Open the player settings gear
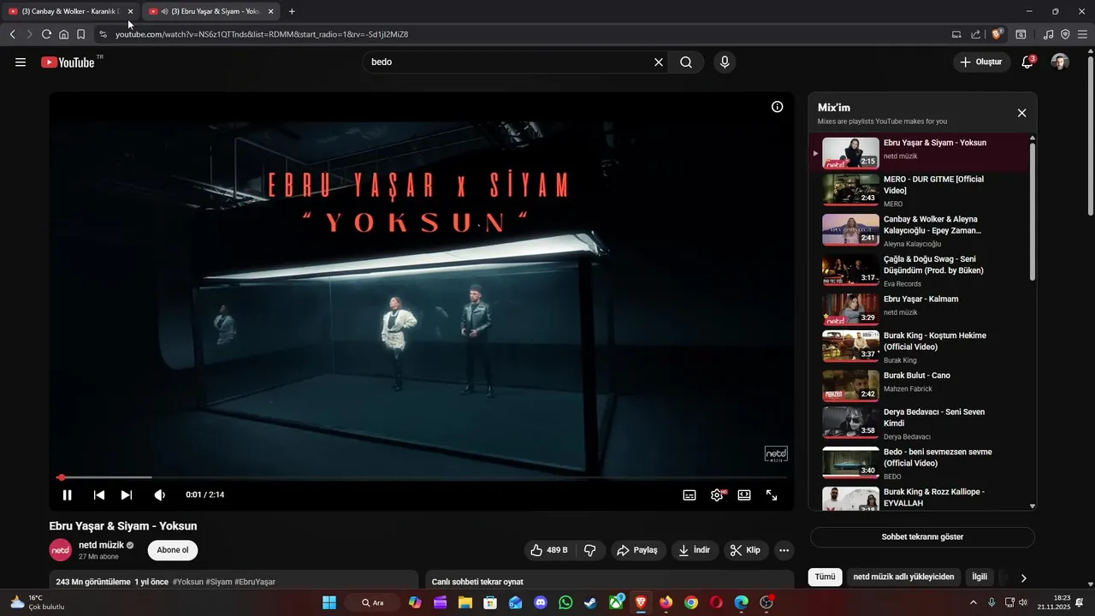1095x616 pixels. 717,495
